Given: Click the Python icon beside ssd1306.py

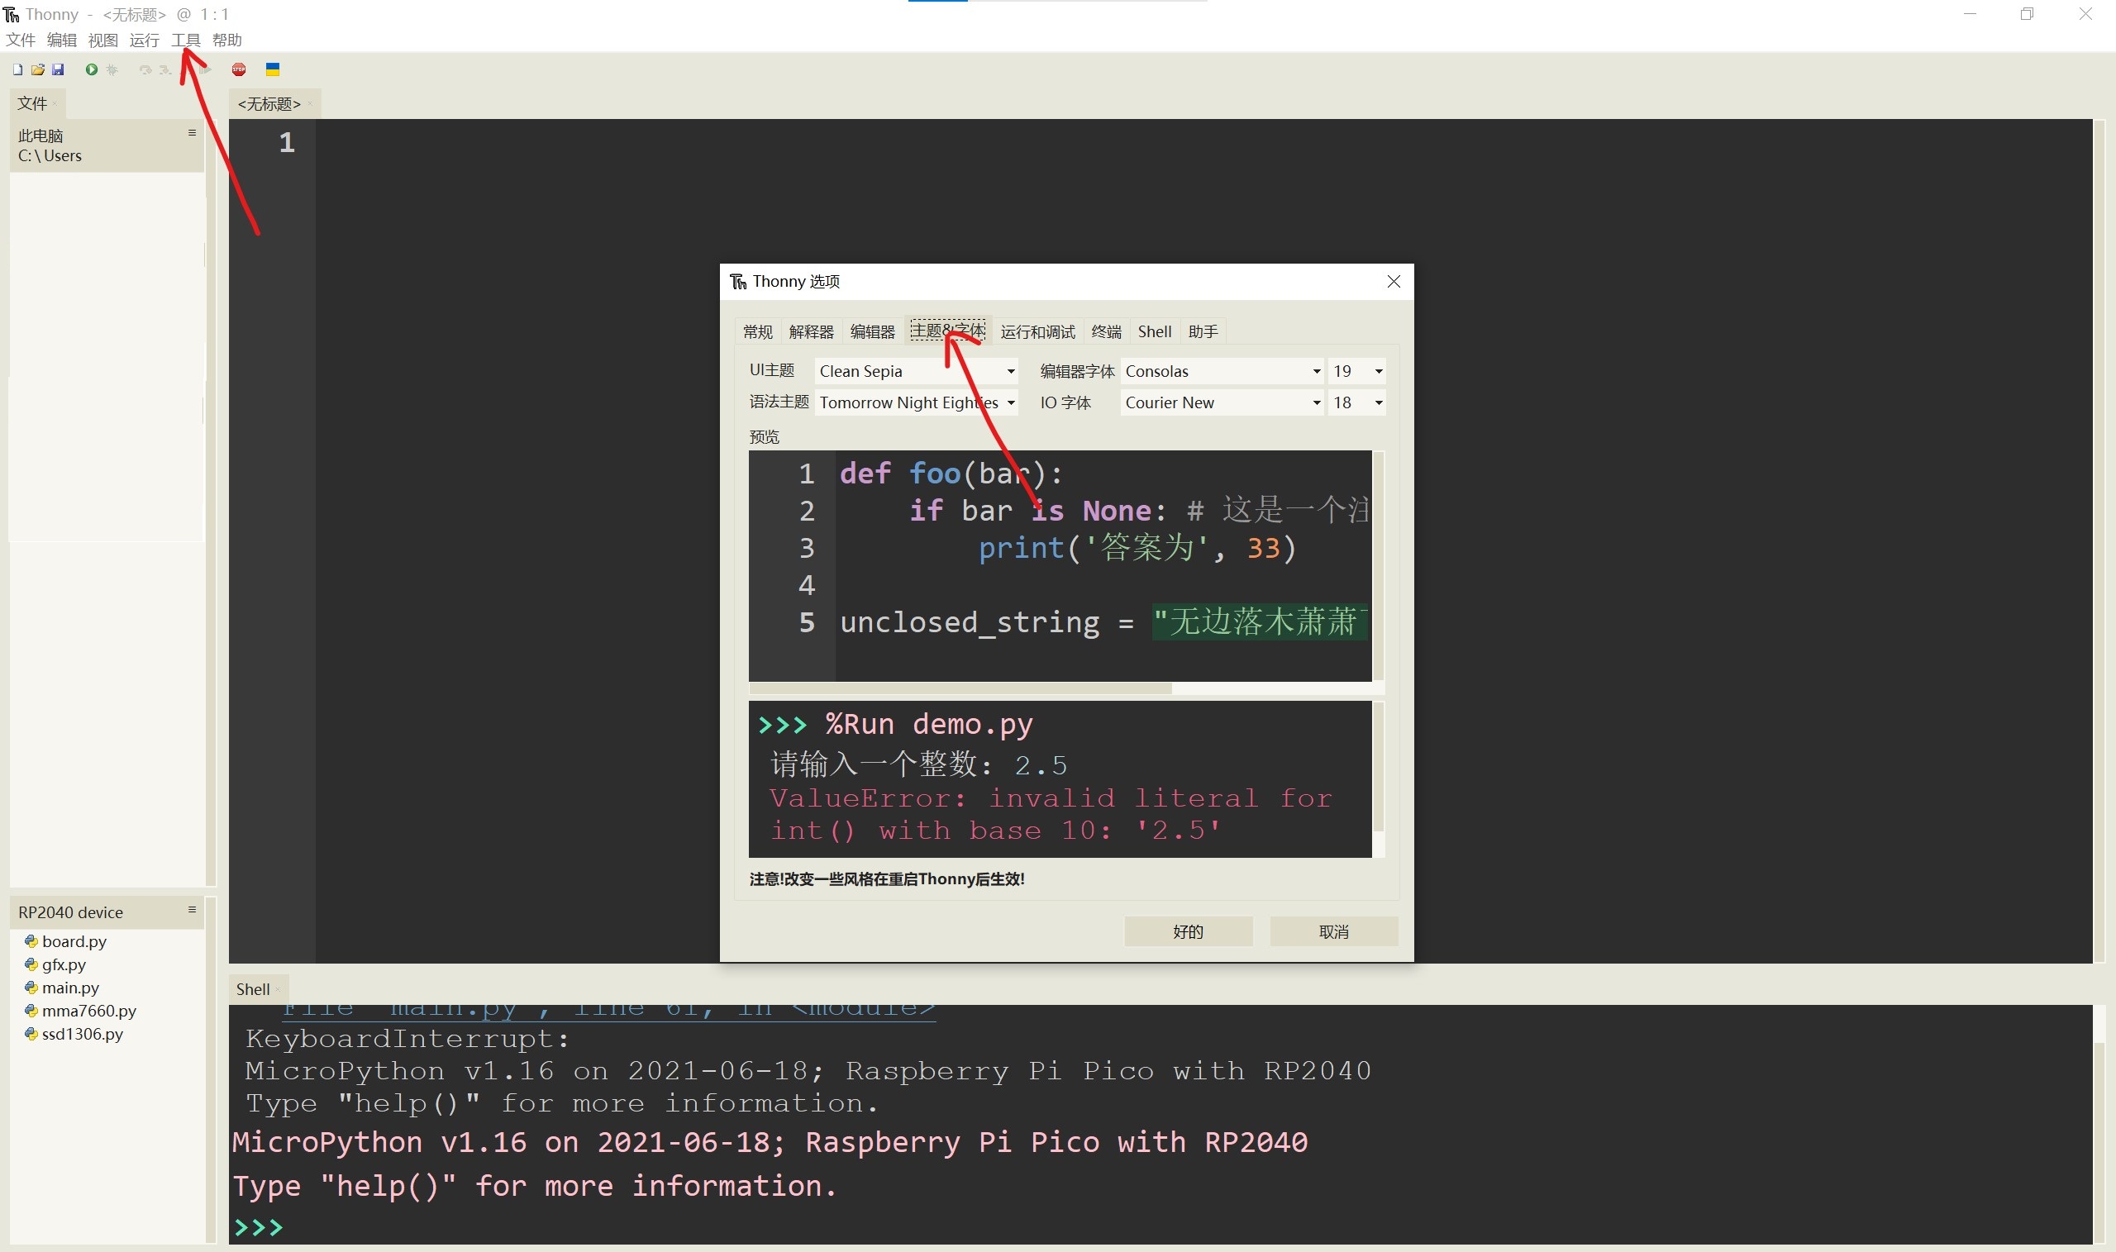Looking at the screenshot, I should [x=31, y=1033].
